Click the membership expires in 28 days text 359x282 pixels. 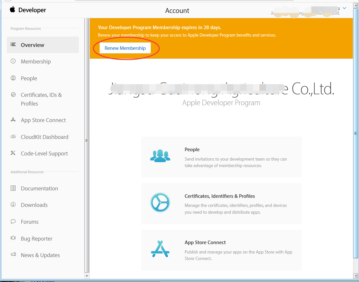159,28
